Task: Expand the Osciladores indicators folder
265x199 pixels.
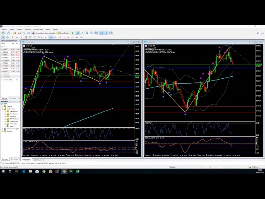Action: click(5, 114)
